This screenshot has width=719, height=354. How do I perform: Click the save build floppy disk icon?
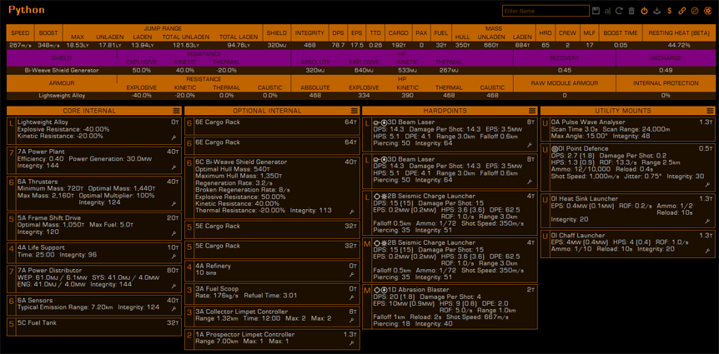coord(596,11)
